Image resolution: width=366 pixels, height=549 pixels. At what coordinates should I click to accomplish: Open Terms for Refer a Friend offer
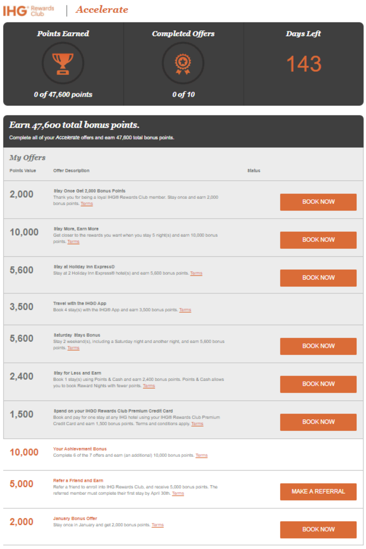(x=178, y=493)
